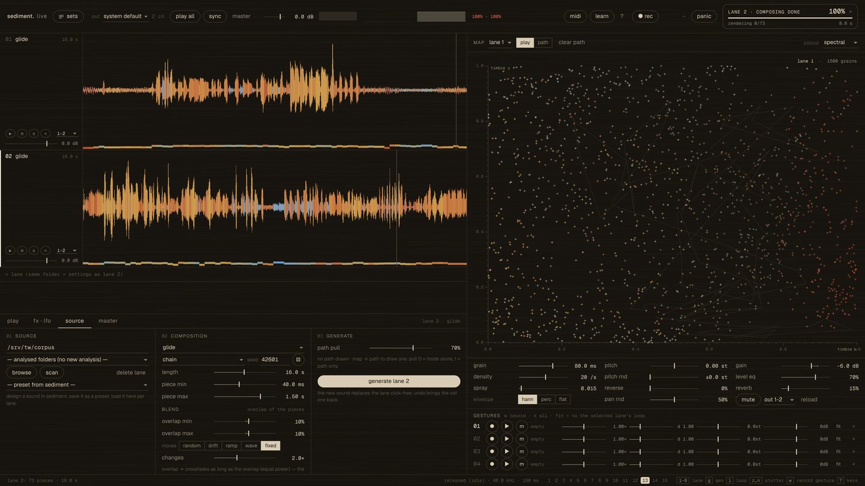Arm record for gesture 03
Viewport: 865px width, 486px height.
[492, 451]
